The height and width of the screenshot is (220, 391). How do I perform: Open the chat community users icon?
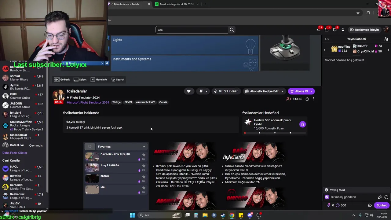point(386,39)
